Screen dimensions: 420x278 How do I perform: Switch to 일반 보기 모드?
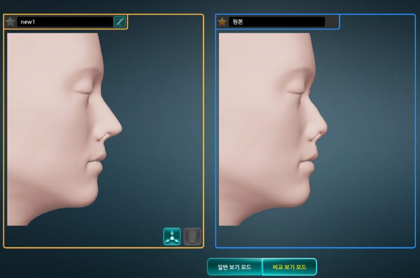[x=235, y=267]
